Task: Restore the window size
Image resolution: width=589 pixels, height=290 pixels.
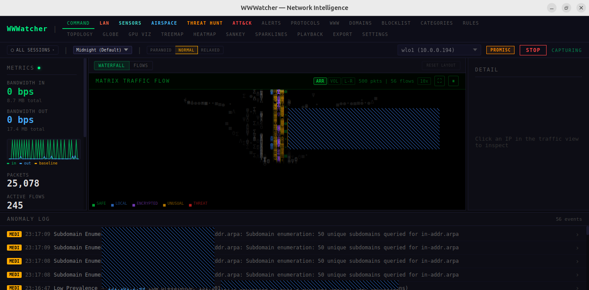Action: click(566, 8)
